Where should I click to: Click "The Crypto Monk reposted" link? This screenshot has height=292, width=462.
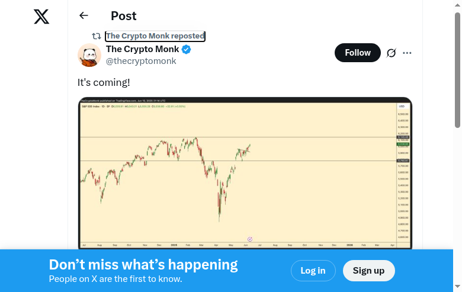(155, 36)
